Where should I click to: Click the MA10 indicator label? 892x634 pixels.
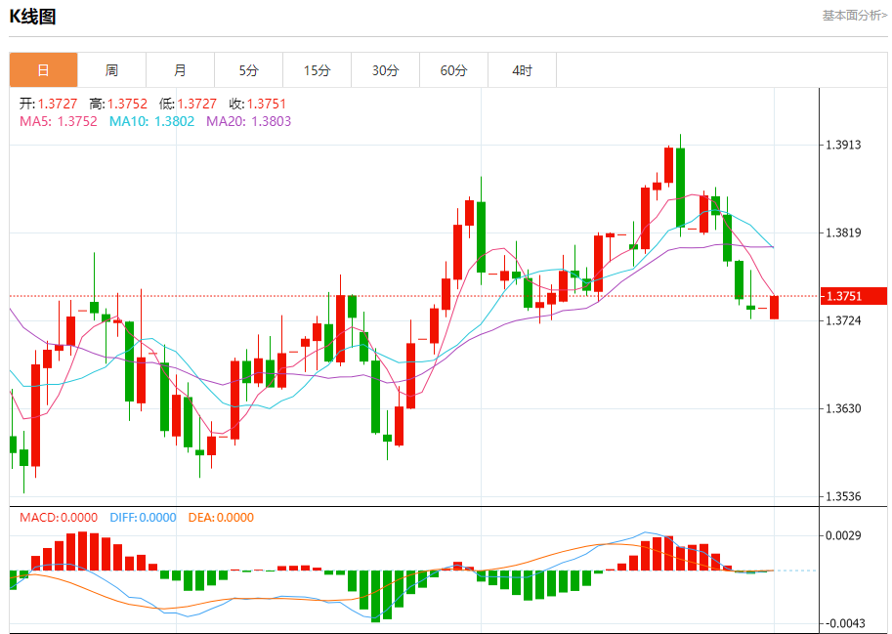pyautogui.click(x=151, y=121)
